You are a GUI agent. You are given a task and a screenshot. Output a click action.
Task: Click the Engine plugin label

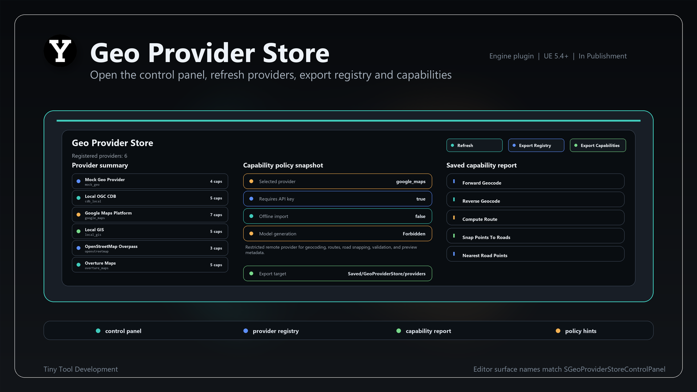click(x=511, y=56)
